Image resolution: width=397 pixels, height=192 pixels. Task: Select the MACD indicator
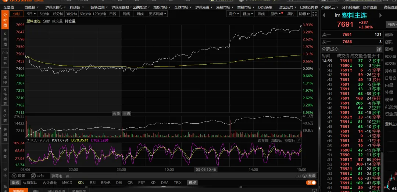coord(67,183)
